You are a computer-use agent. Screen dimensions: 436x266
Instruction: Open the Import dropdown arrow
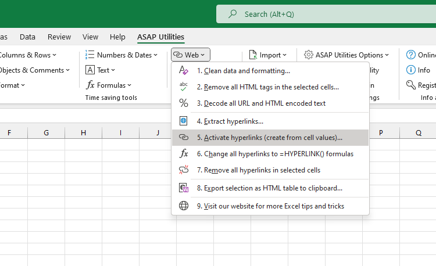(284, 55)
